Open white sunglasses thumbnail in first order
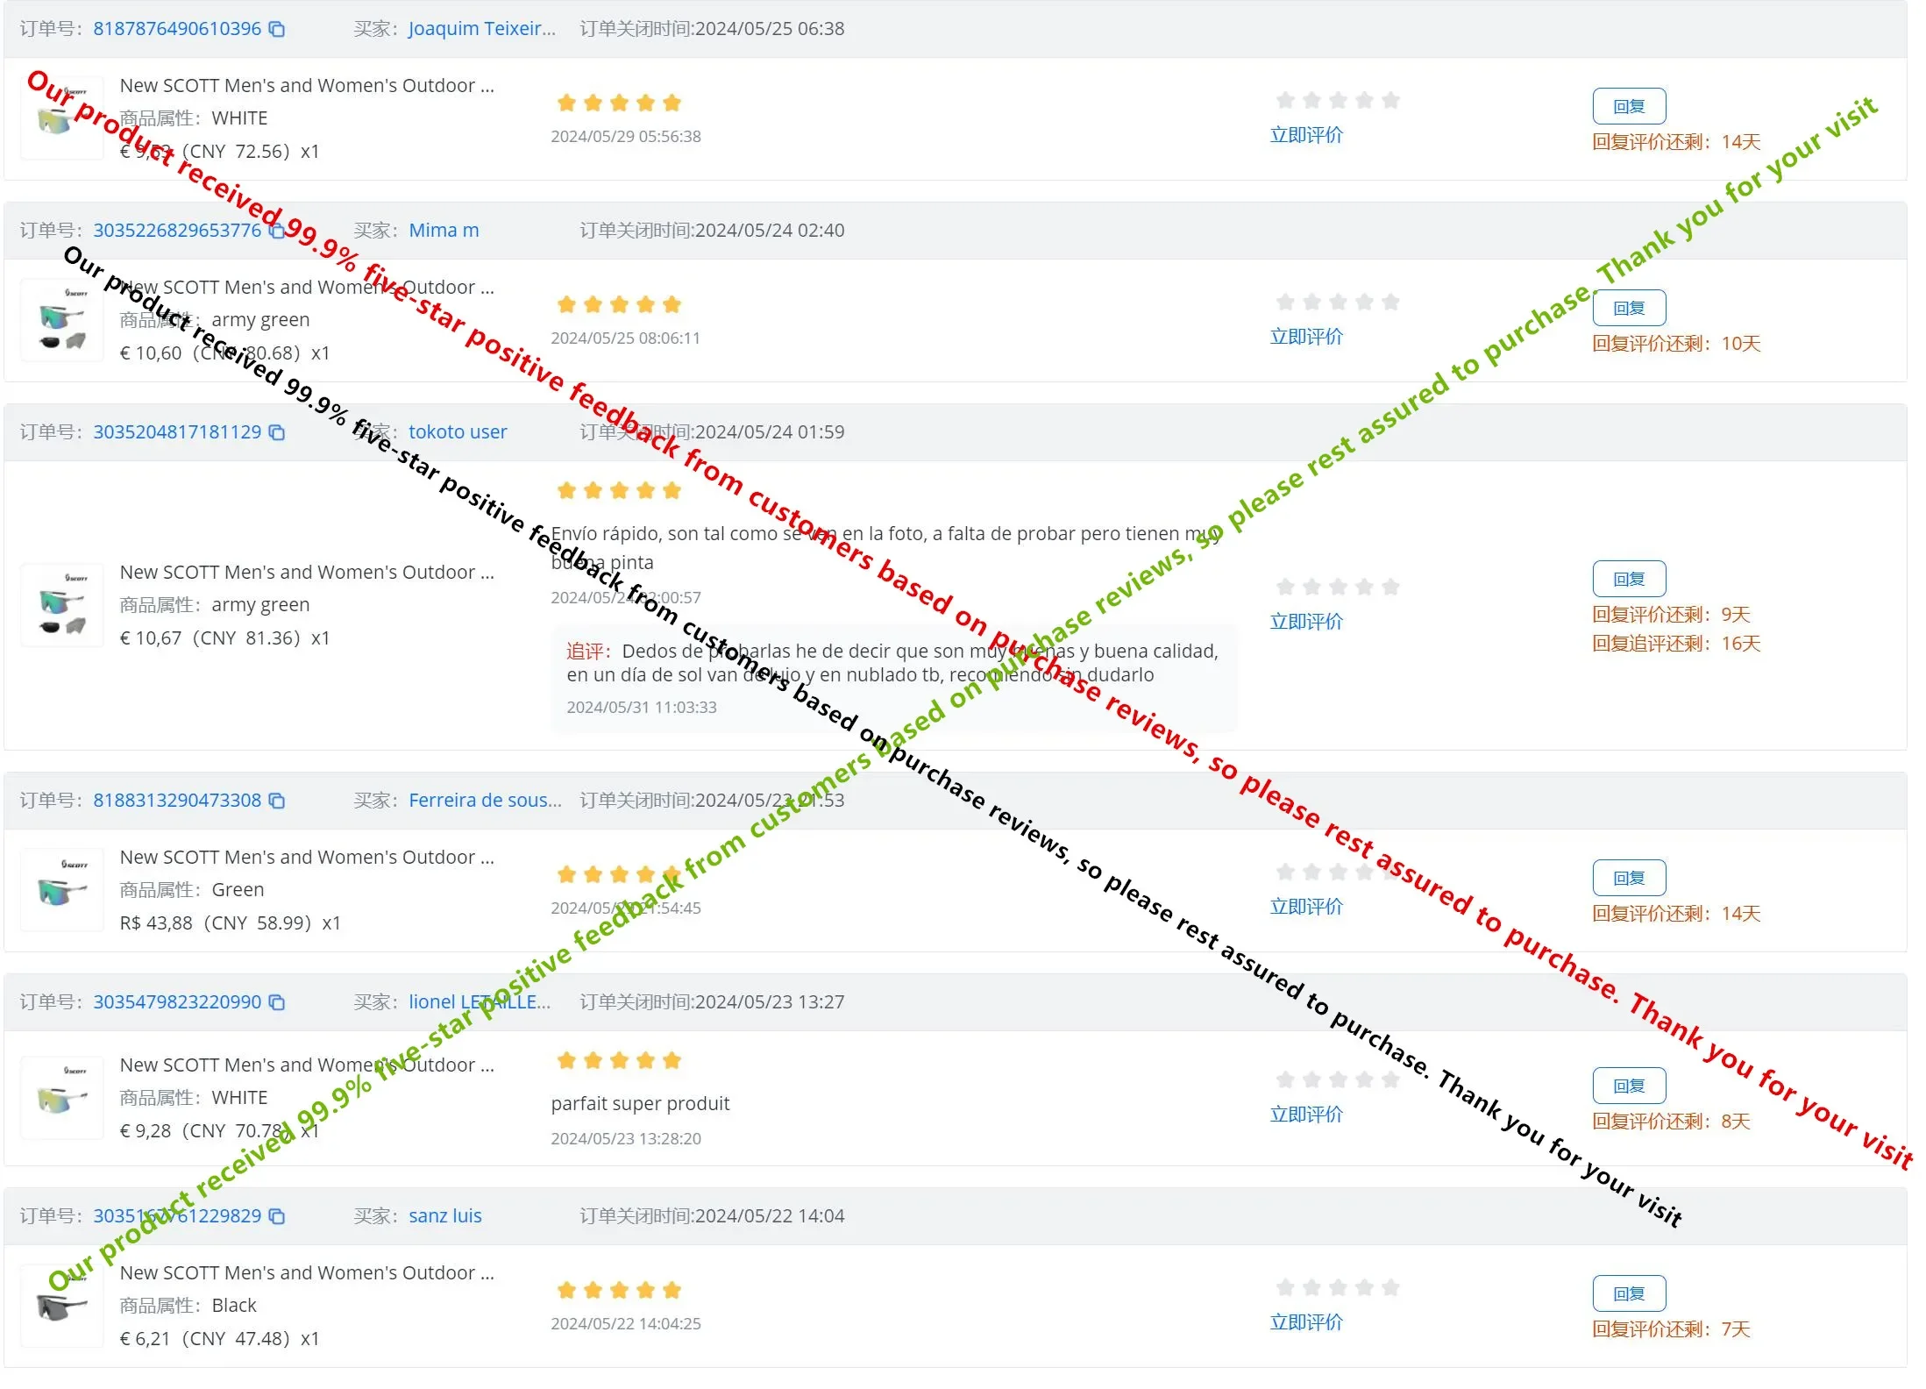The width and height of the screenshot is (1926, 1389). [61, 118]
